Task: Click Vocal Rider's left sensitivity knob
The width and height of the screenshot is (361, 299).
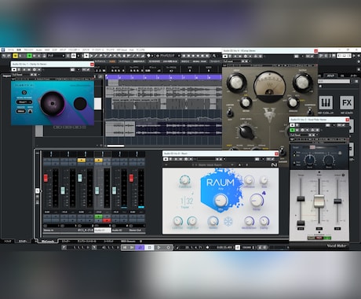Action: [x=309, y=160]
